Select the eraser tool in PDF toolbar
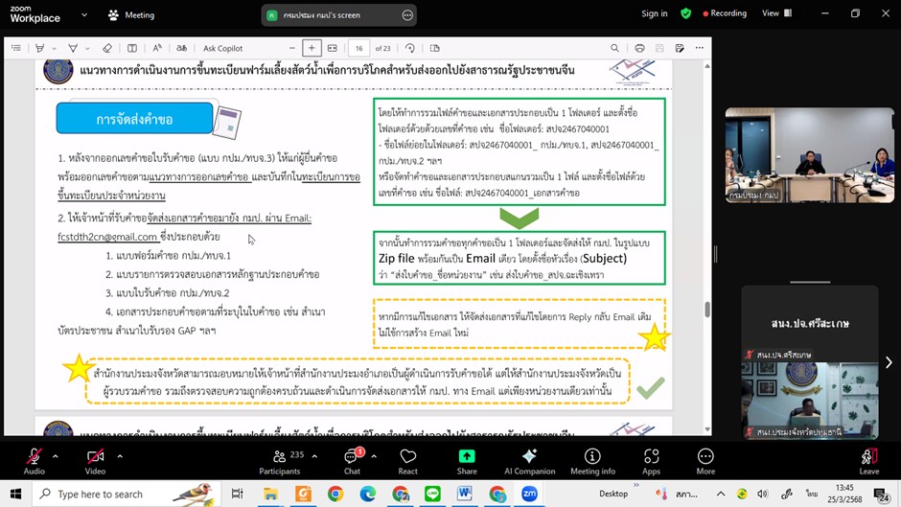Screen dimensions: 901x507 107,48
